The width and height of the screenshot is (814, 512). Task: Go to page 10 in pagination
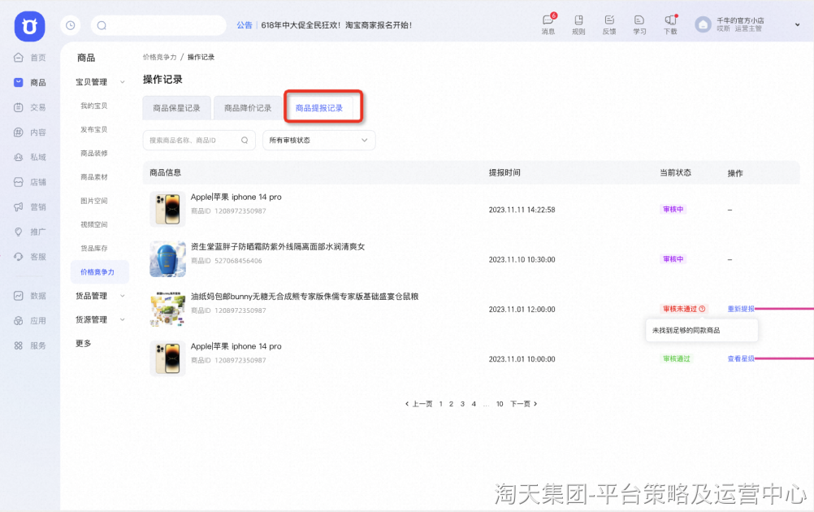tap(500, 404)
